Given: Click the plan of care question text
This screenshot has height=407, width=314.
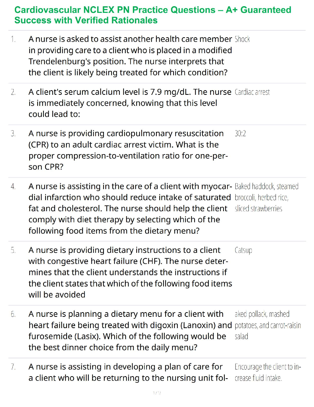Looking at the screenshot, I should point(128,372).
